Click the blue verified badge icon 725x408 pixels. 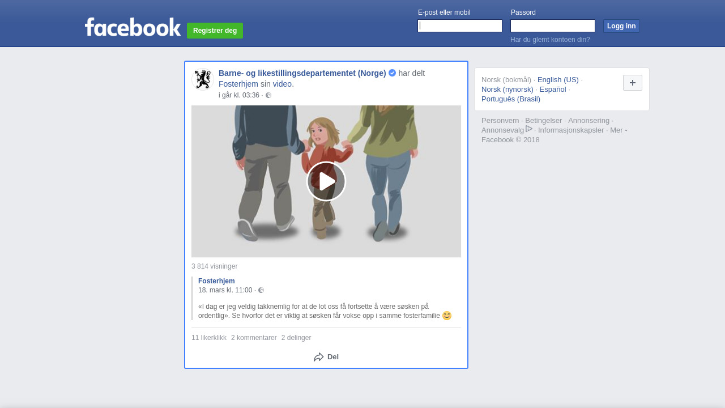pos(392,73)
